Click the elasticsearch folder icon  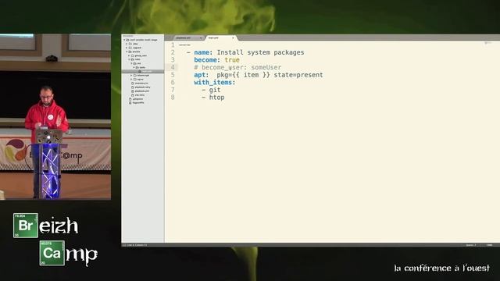[134, 75]
